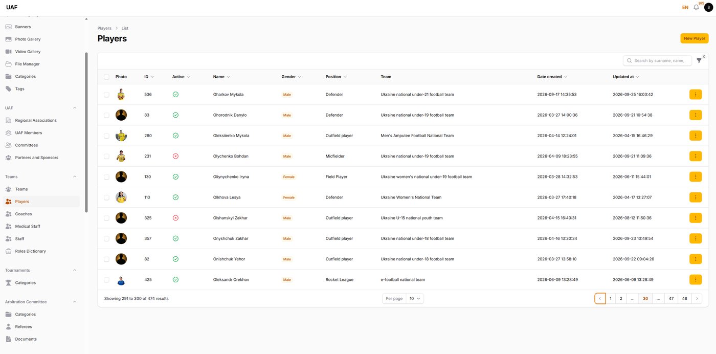Click Olkhova Lesya player photo thumbnail

[121, 197]
